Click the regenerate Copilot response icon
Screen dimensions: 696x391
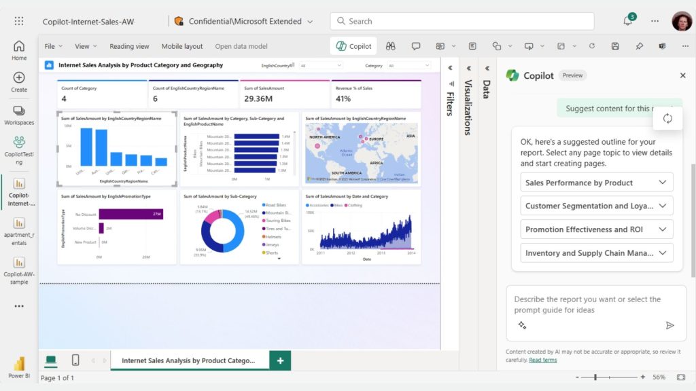667,118
